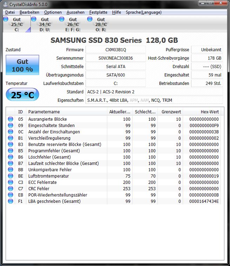Click status orb for Programmfehler (Gesamt)
230x266 pixels.
11,151
